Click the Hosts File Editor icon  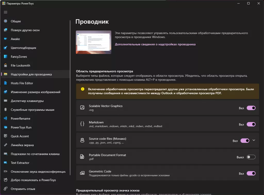click(5, 83)
